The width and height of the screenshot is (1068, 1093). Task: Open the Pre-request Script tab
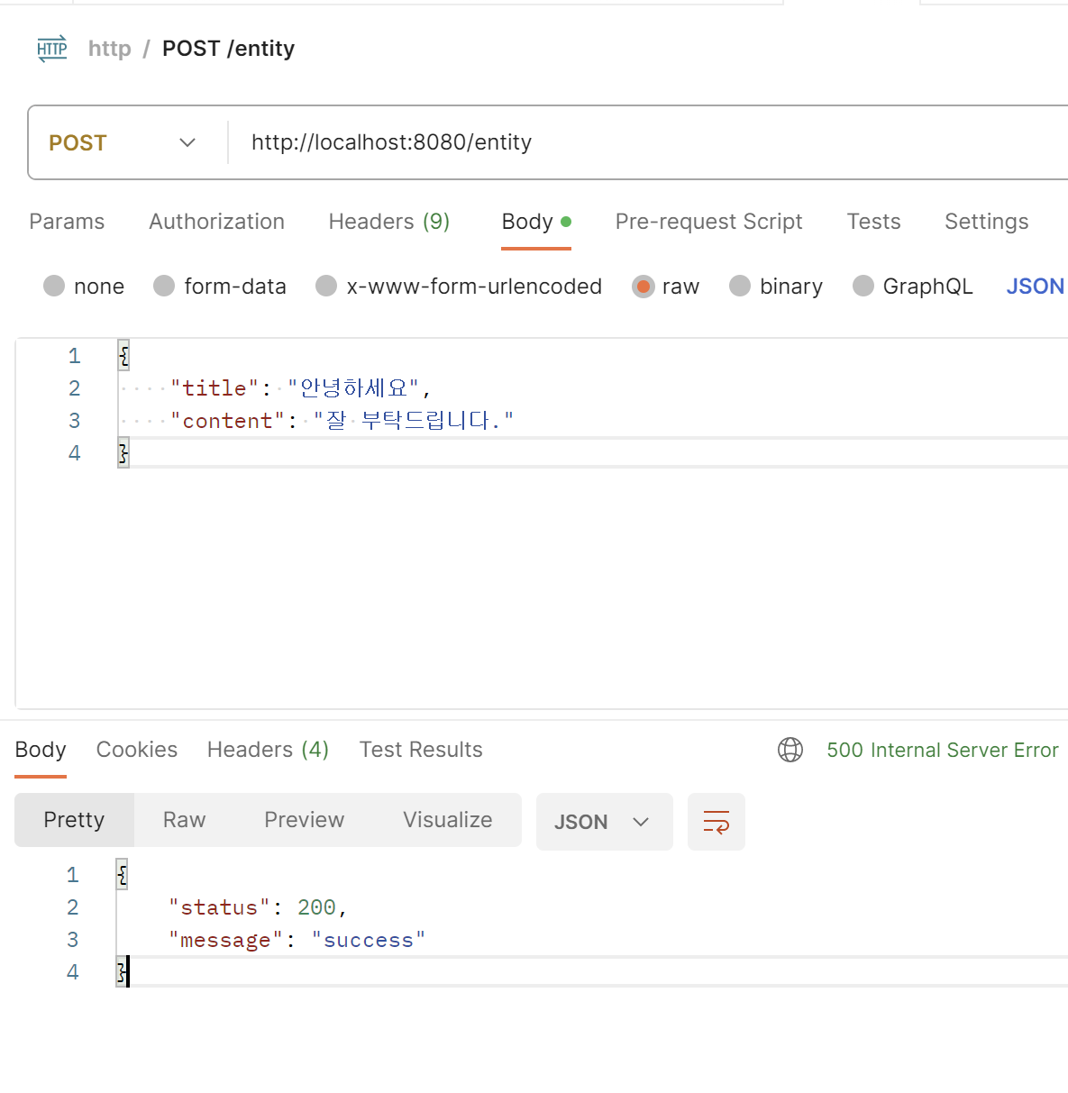click(x=709, y=222)
